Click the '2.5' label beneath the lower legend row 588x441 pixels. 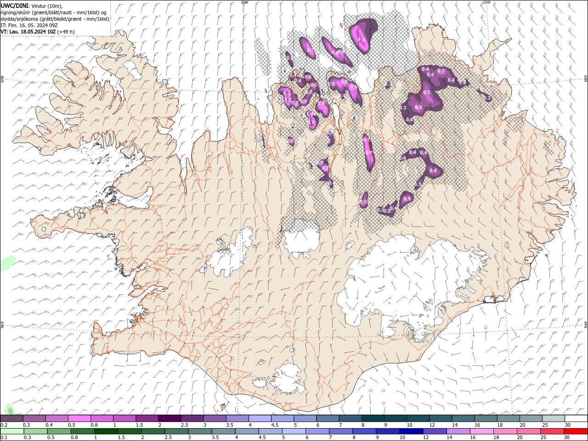point(168,438)
